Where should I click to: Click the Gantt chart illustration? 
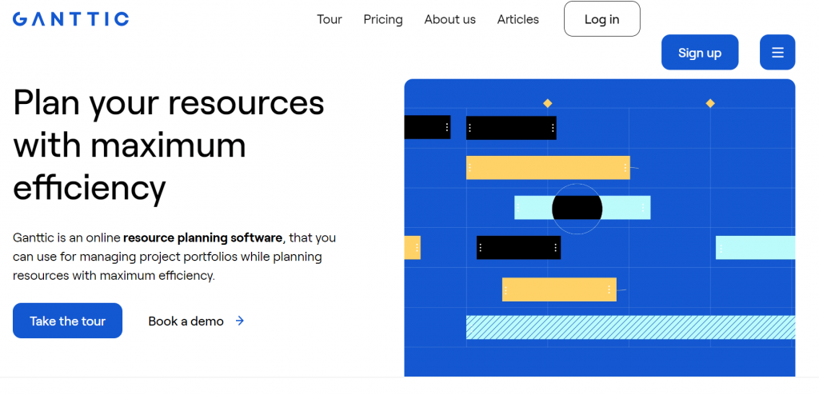pos(600,228)
